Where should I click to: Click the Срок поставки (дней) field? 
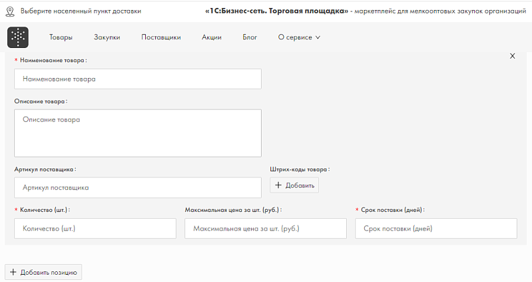coord(436,228)
